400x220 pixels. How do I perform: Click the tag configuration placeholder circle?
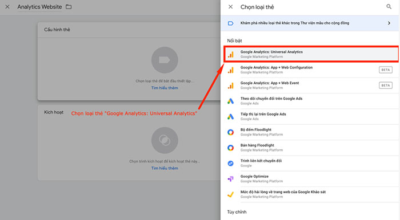165,60
